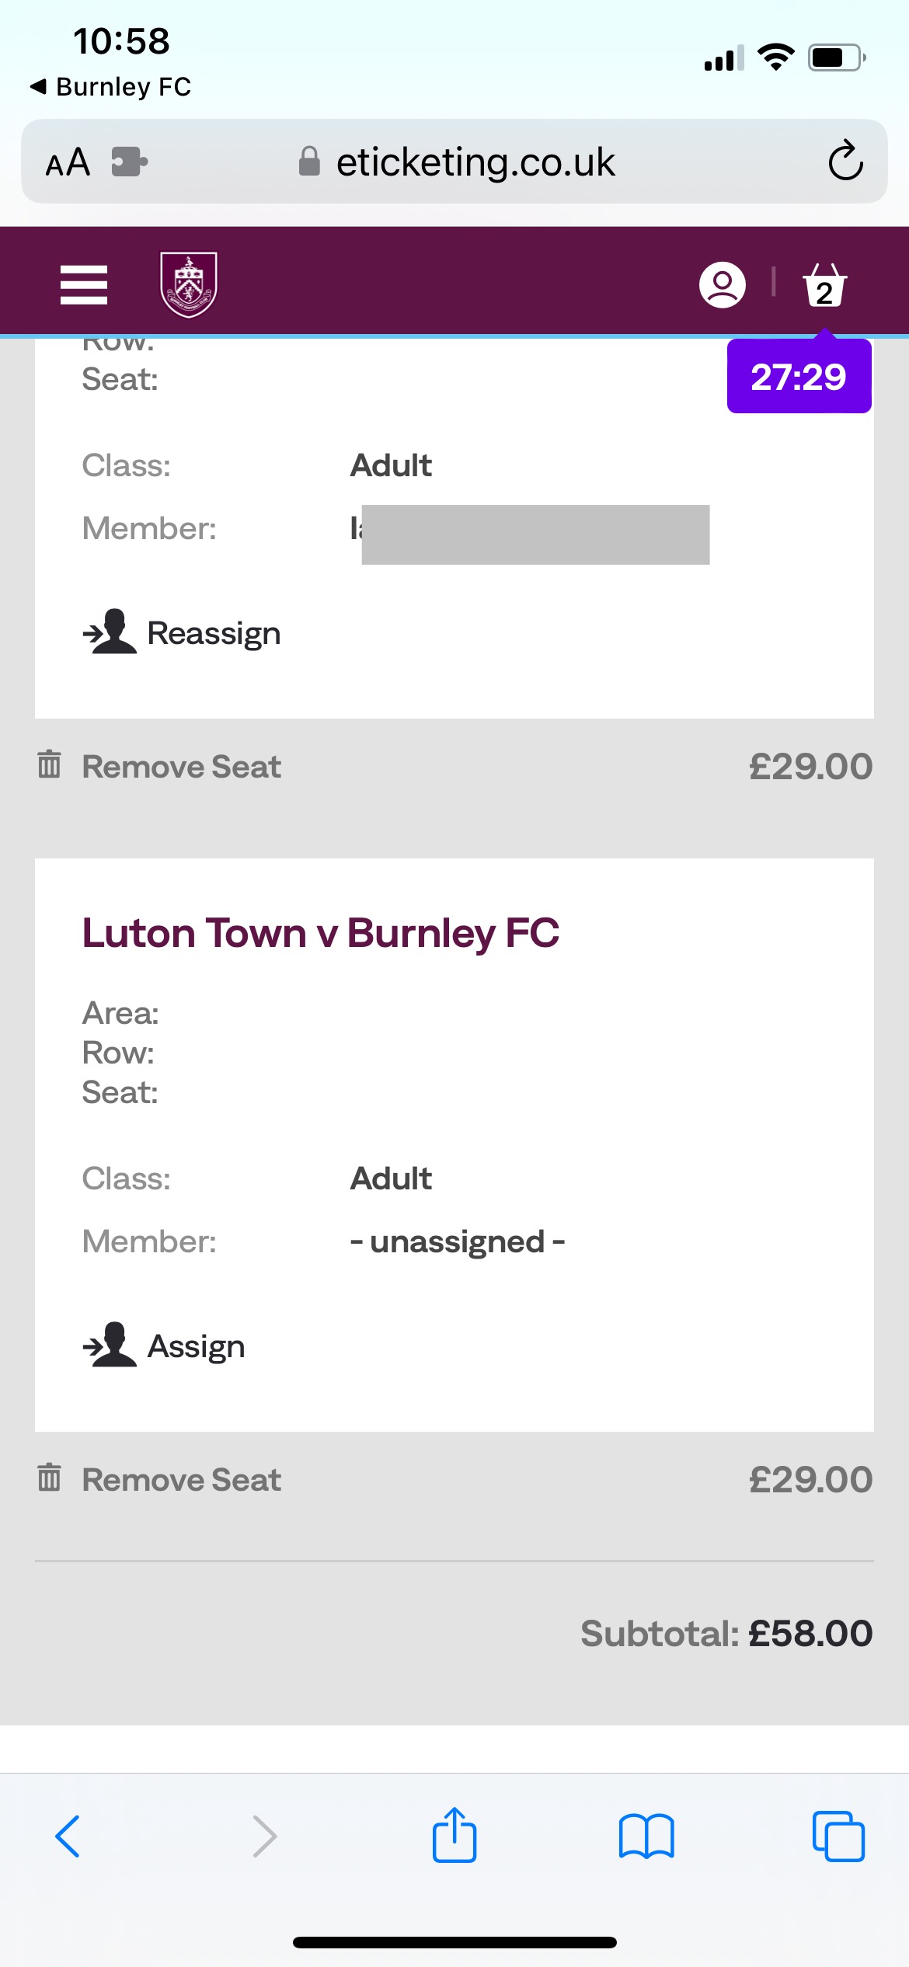The width and height of the screenshot is (909, 1967).
Task: Tap the Safari share icon
Action: pos(454,1836)
